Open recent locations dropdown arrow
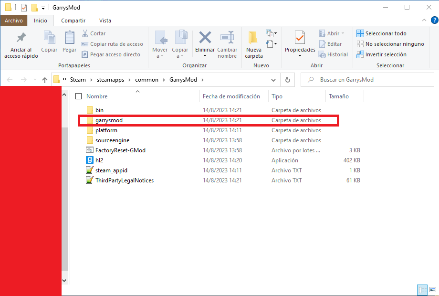This screenshot has height=296, width=439. pos(35,80)
